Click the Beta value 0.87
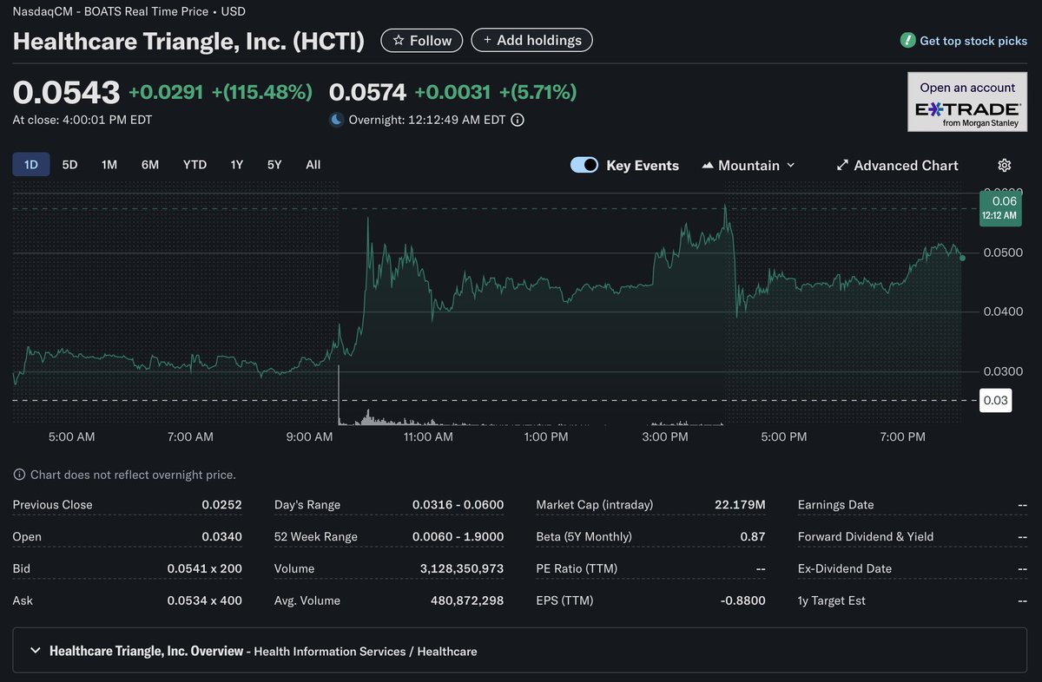The image size is (1042, 682). pyautogui.click(x=753, y=536)
